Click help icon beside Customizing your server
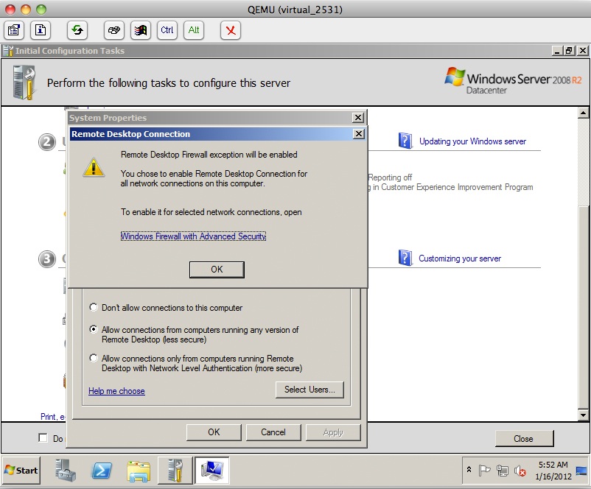The height and width of the screenshot is (489, 591). (x=405, y=258)
